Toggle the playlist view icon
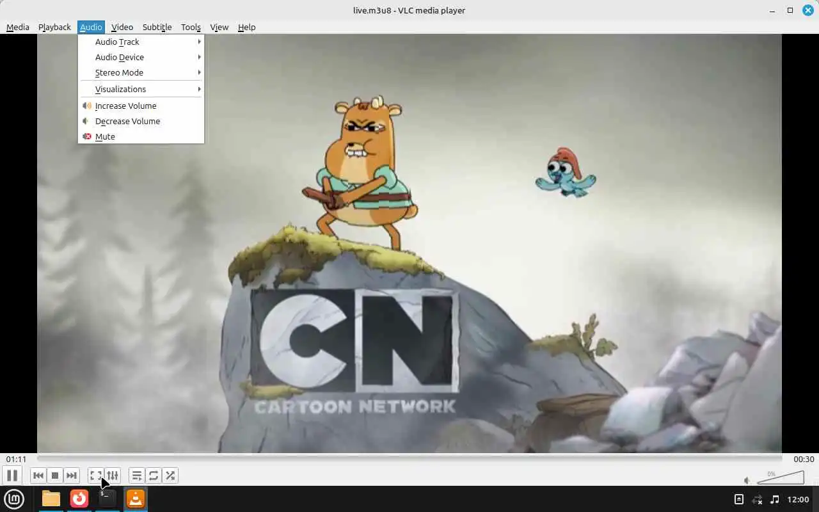Screen dimensions: 819x512 coord(137,476)
